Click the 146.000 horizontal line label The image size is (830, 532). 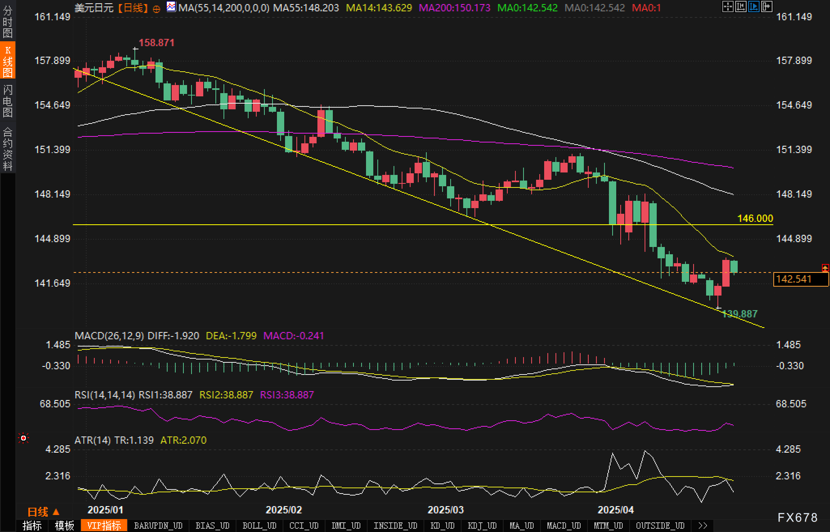click(755, 219)
